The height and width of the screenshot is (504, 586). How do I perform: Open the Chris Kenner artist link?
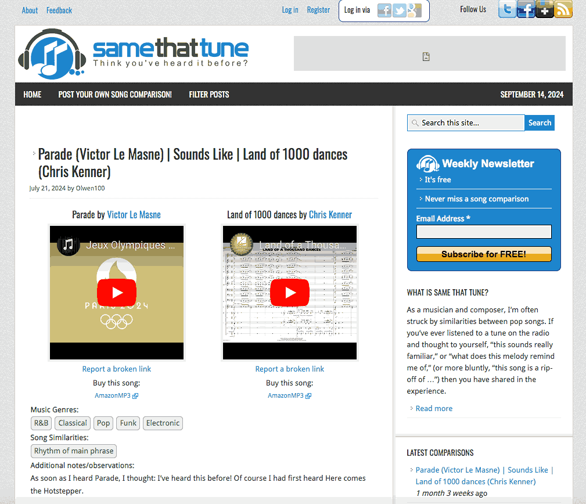click(330, 215)
